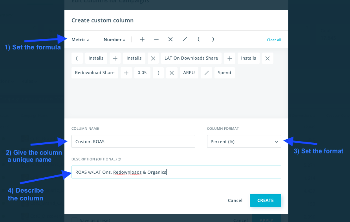Screen dimensions: 350x222
Task: Click the info icon next to Description label
Action: pos(119,159)
